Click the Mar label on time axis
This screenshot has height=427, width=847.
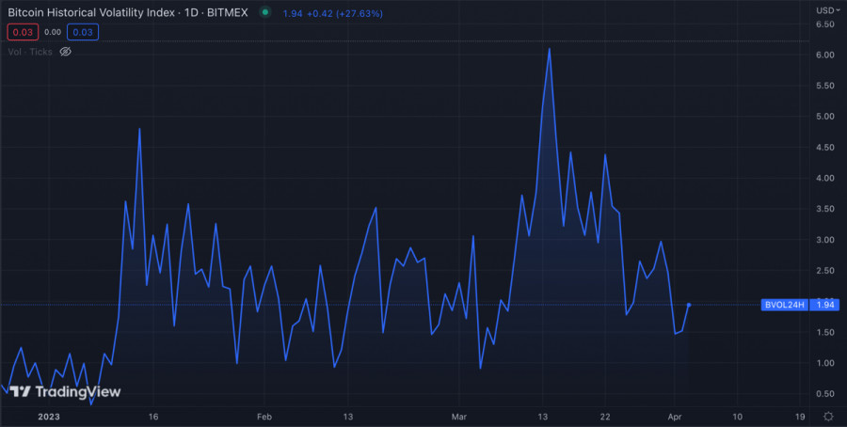click(x=459, y=416)
